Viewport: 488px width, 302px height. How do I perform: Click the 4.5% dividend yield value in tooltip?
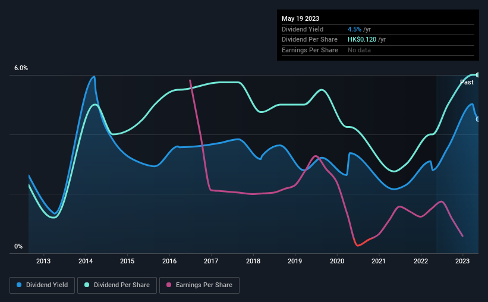tap(354, 29)
